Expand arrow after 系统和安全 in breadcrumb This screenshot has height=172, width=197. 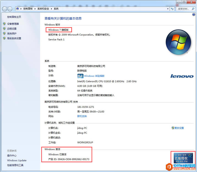(x=51, y=9)
